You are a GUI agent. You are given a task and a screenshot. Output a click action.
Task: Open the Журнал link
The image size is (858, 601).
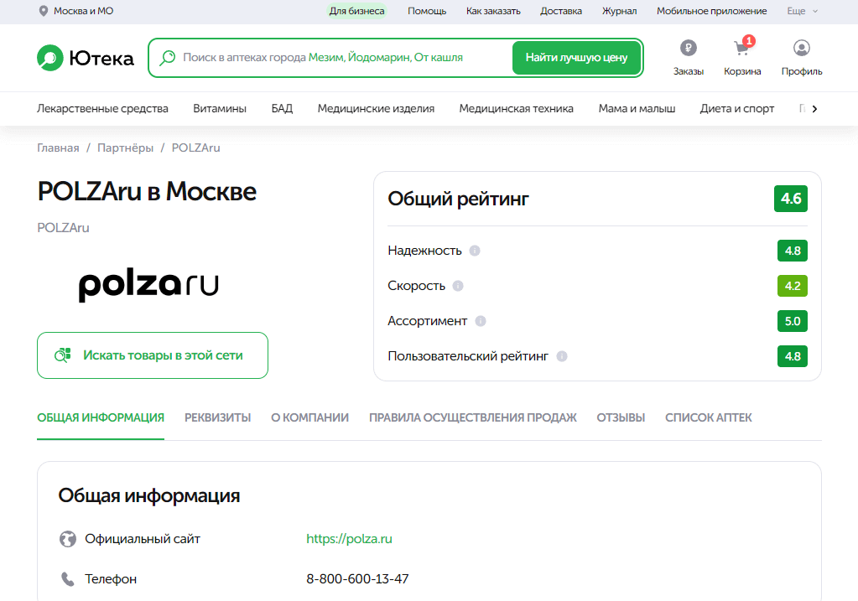coord(620,11)
